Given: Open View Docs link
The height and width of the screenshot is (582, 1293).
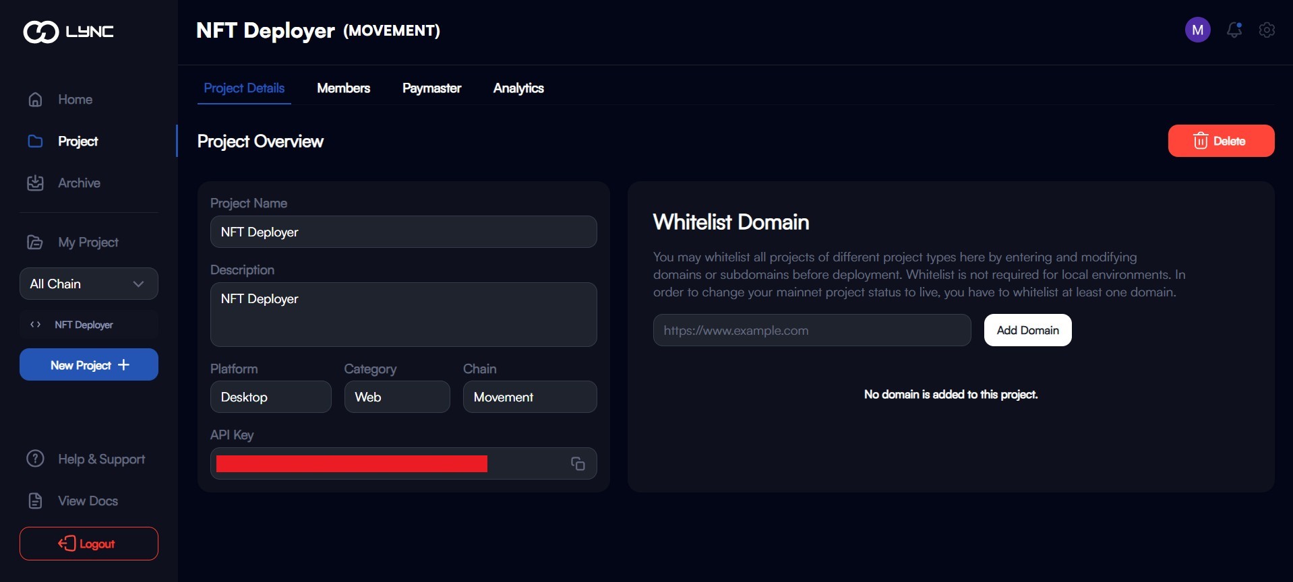Looking at the screenshot, I should click(x=88, y=501).
